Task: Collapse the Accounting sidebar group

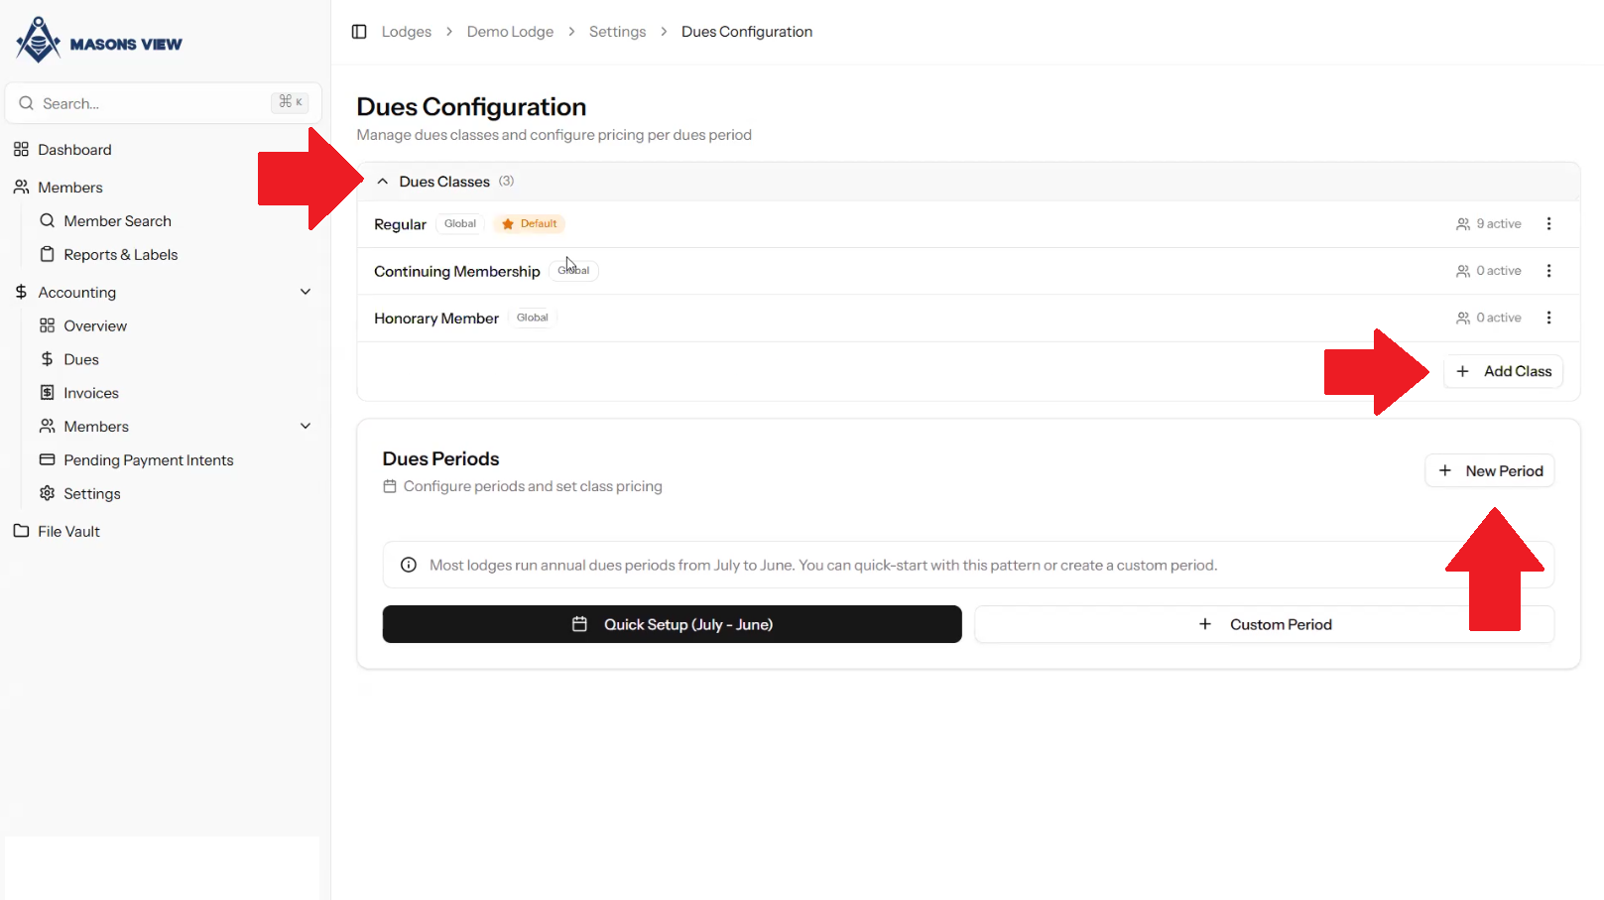Action: click(306, 292)
